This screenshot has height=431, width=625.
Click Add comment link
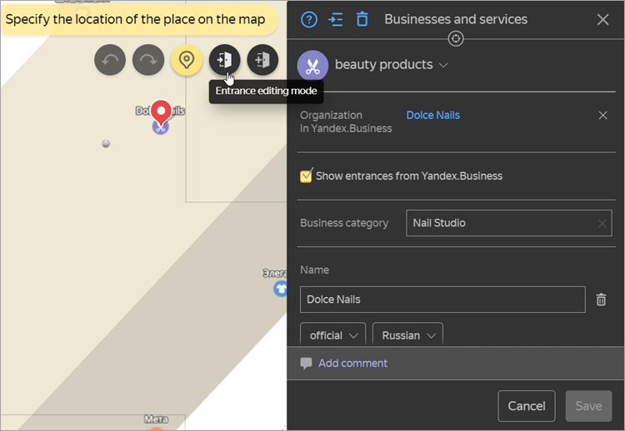point(352,364)
